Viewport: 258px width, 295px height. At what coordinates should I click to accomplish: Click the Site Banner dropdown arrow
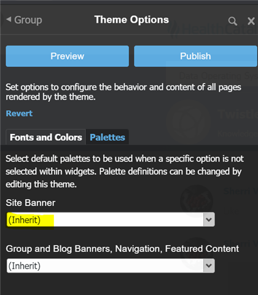pyautogui.click(x=209, y=219)
